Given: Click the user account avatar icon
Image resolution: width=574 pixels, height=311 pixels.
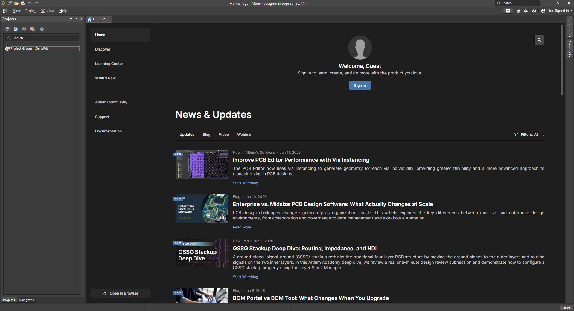Looking at the screenshot, I should tap(543, 11).
